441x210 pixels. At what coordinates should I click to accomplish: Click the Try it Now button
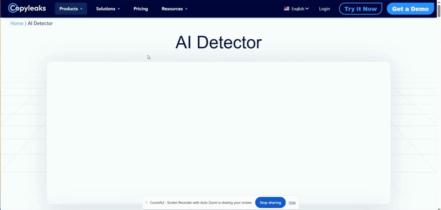[360, 9]
